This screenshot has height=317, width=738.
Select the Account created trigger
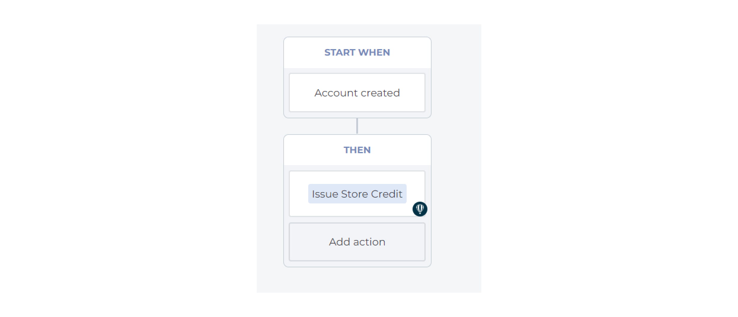357,93
